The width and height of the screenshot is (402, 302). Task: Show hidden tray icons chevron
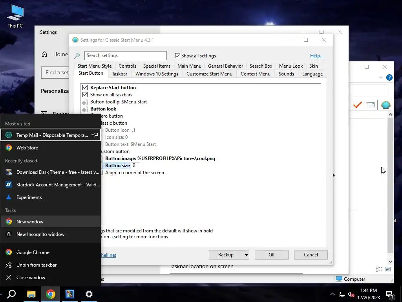[x=332, y=294]
